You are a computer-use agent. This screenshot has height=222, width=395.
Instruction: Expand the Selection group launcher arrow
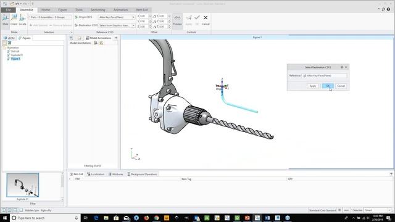(72, 32)
